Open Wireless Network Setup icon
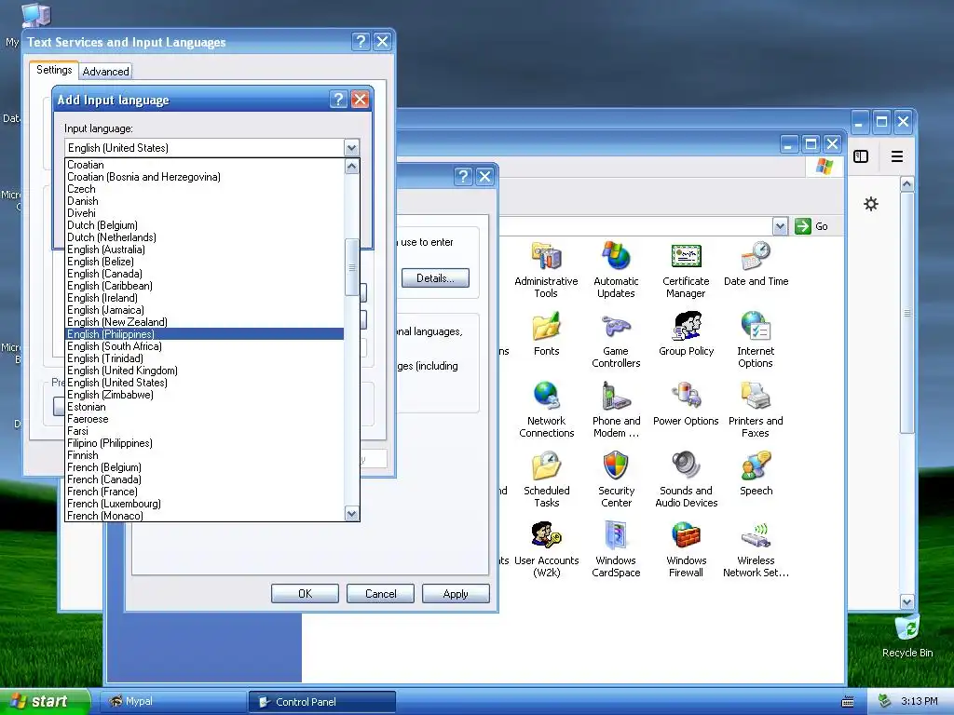954x715 pixels. click(756, 550)
